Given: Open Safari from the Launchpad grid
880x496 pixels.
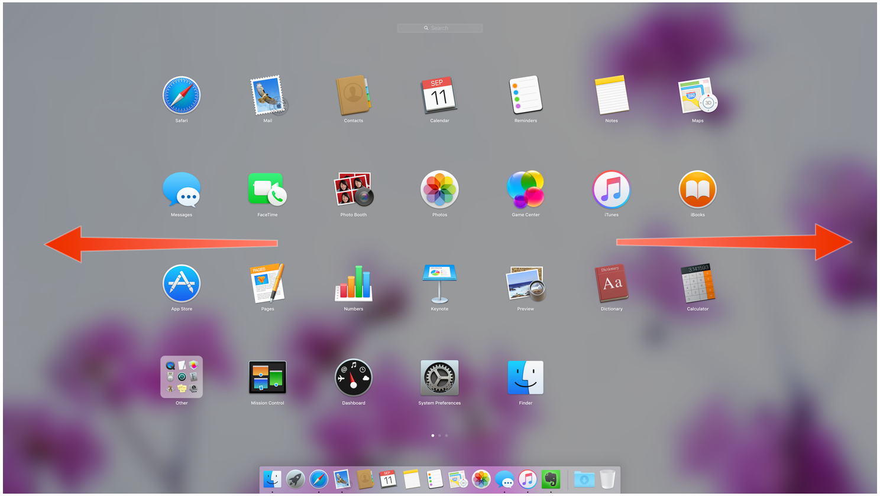Looking at the screenshot, I should [x=182, y=95].
